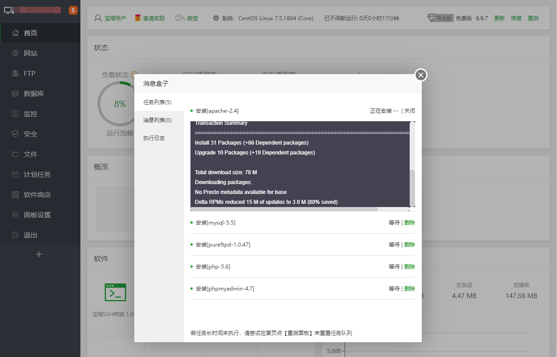Switch to the 消息列表(0) tab
The height and width of the screenshot is (357, 557).
click(x=157, y=120)
